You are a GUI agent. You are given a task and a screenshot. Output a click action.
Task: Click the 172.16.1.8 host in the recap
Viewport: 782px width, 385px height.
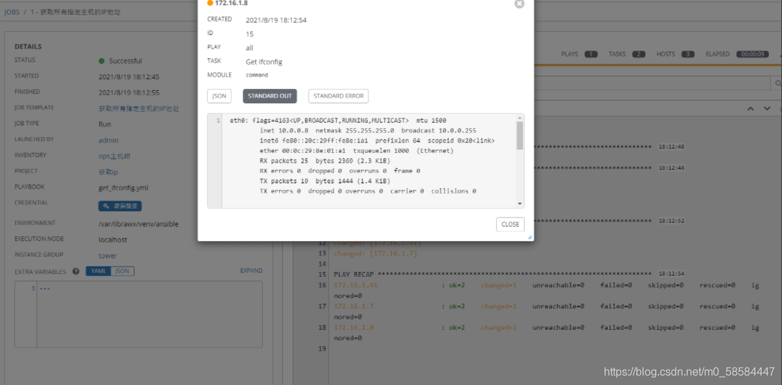353,327
